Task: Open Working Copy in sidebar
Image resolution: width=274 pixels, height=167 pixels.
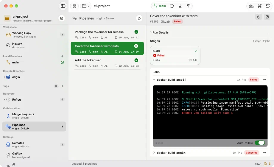Action: (x=34, y=35)
